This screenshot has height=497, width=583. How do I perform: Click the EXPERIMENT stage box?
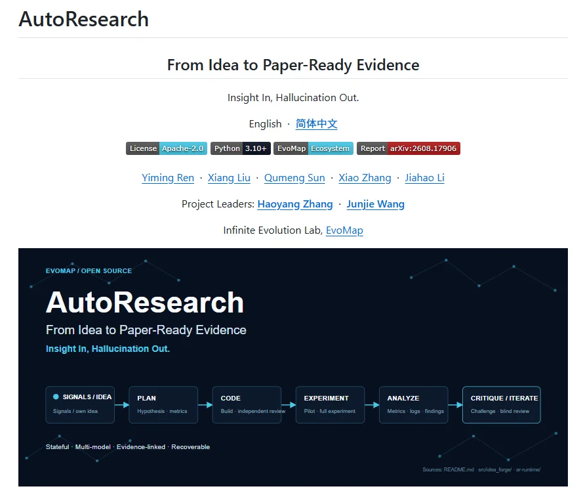point(330,404)
